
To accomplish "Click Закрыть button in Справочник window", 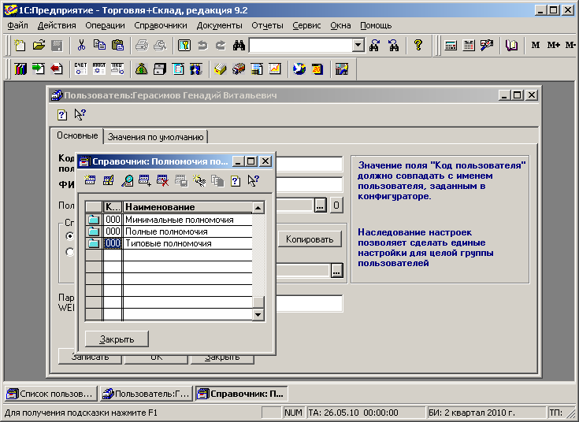I will pos(117,339).
